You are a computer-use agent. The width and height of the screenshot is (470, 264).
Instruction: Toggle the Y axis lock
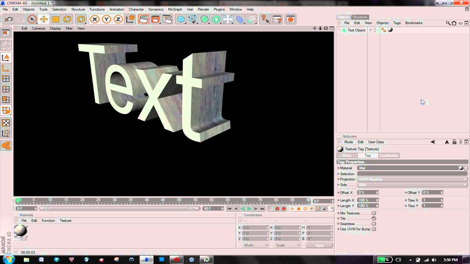click(x=106, y=19)
